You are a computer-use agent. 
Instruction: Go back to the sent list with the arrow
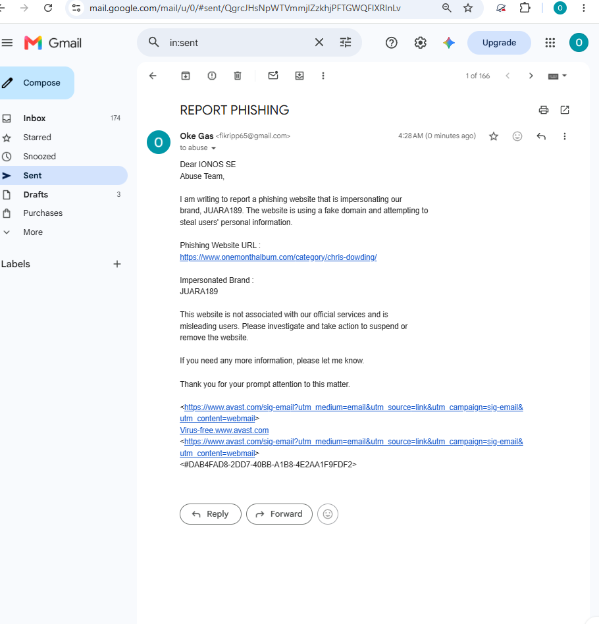[153, 76]
